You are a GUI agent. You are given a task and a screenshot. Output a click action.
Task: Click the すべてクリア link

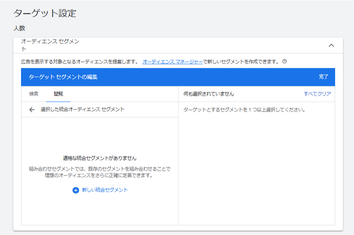pyautogui.click(x=317, y=94)
